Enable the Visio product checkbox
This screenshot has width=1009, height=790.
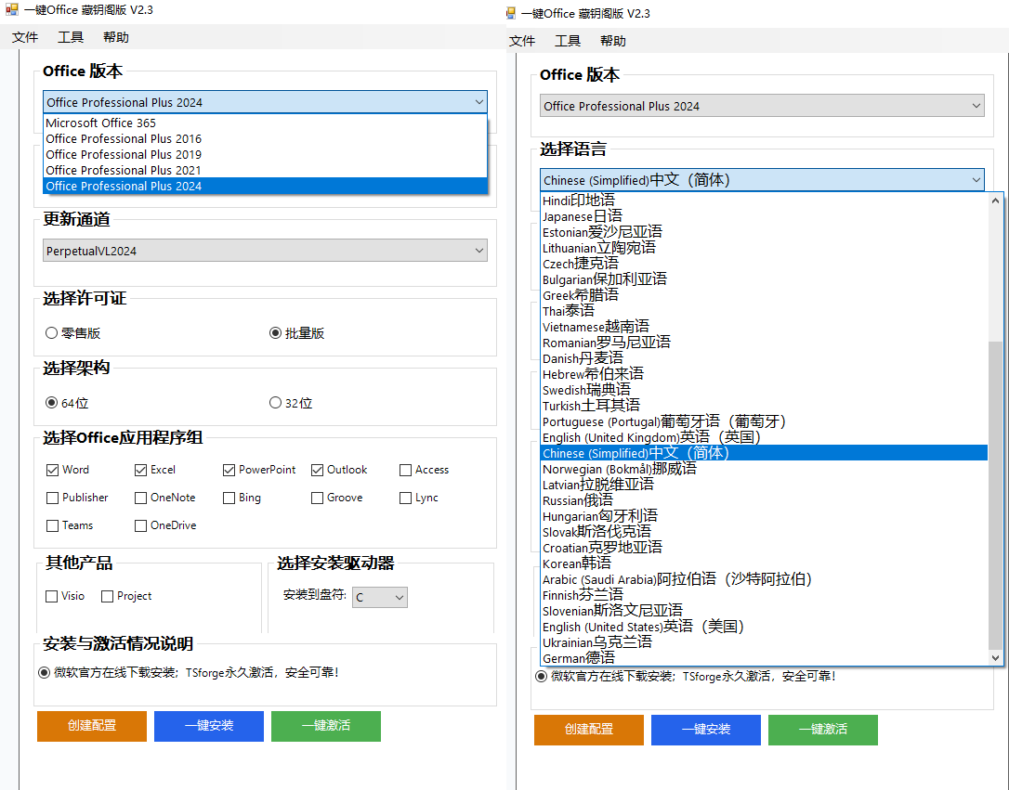click(52, 596)
